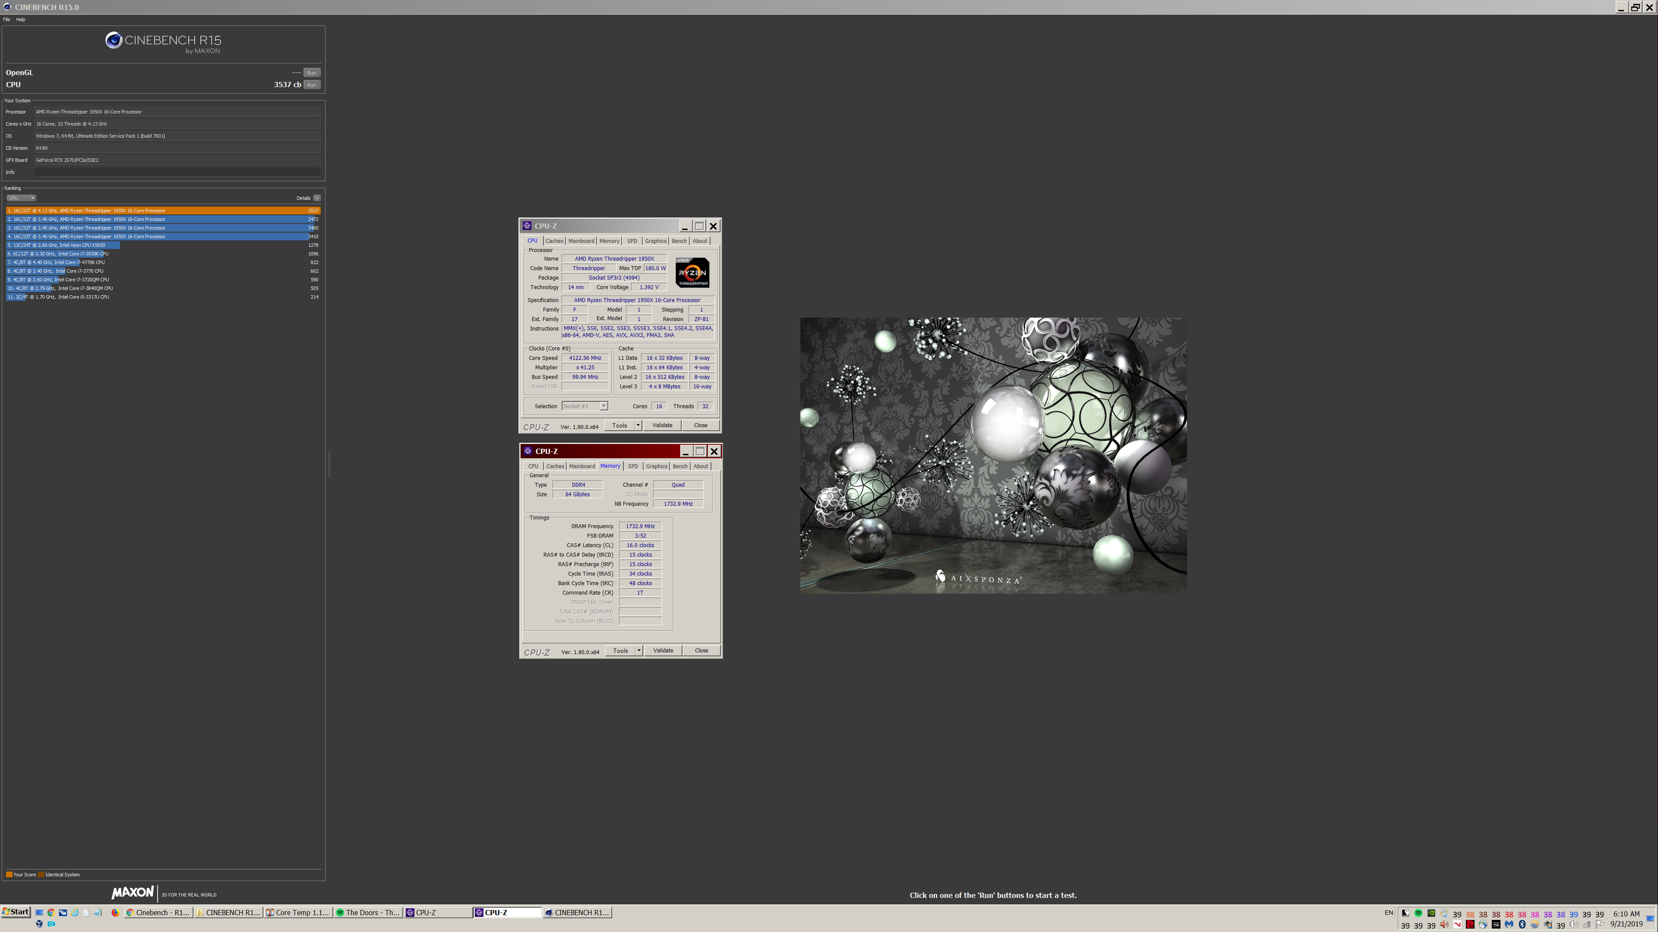Click the Ryzen Threadripper logo in CPU-Z
1658x932 pixels.
pos(692,272)
